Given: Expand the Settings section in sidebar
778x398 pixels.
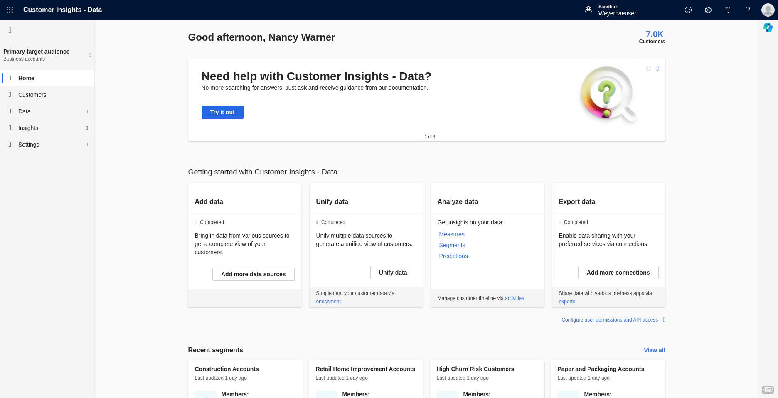Looking at the screenshot, I should pyautogui.click(x=86, y=145).
